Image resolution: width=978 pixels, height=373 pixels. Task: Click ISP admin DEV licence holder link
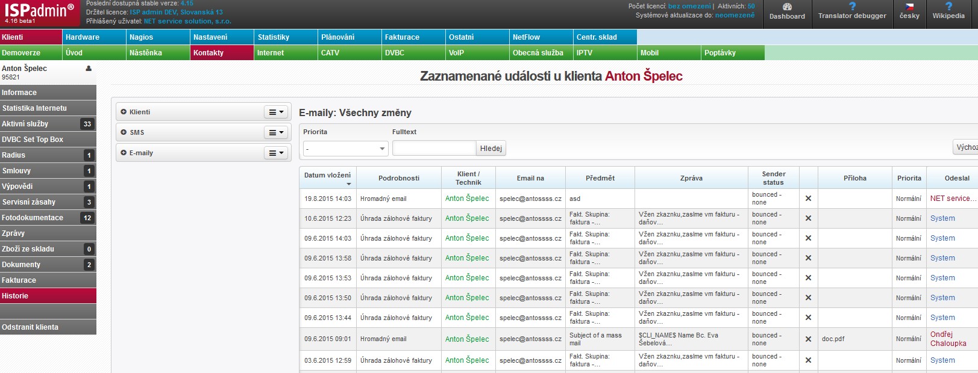(176, 12)
